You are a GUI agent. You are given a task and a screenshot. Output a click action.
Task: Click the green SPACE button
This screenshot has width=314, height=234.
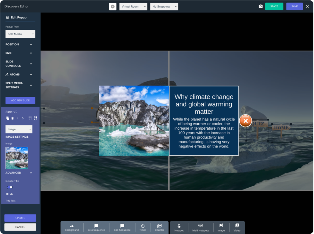(x=274, y=6)
